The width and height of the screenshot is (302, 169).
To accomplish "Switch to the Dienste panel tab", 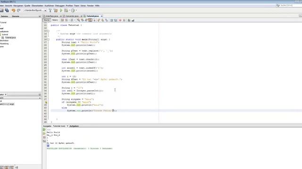I will click(16, 16).
